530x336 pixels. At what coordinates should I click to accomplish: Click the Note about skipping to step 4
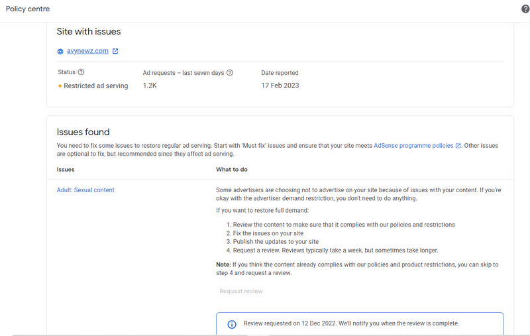pos(357,268)
